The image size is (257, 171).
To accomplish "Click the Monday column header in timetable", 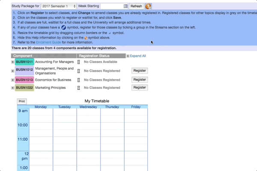I will [x=41, y=107].
